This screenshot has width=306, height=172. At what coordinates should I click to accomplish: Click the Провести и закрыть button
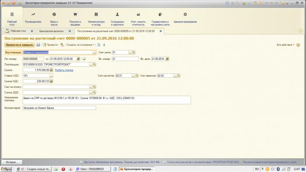click(20, 45)
